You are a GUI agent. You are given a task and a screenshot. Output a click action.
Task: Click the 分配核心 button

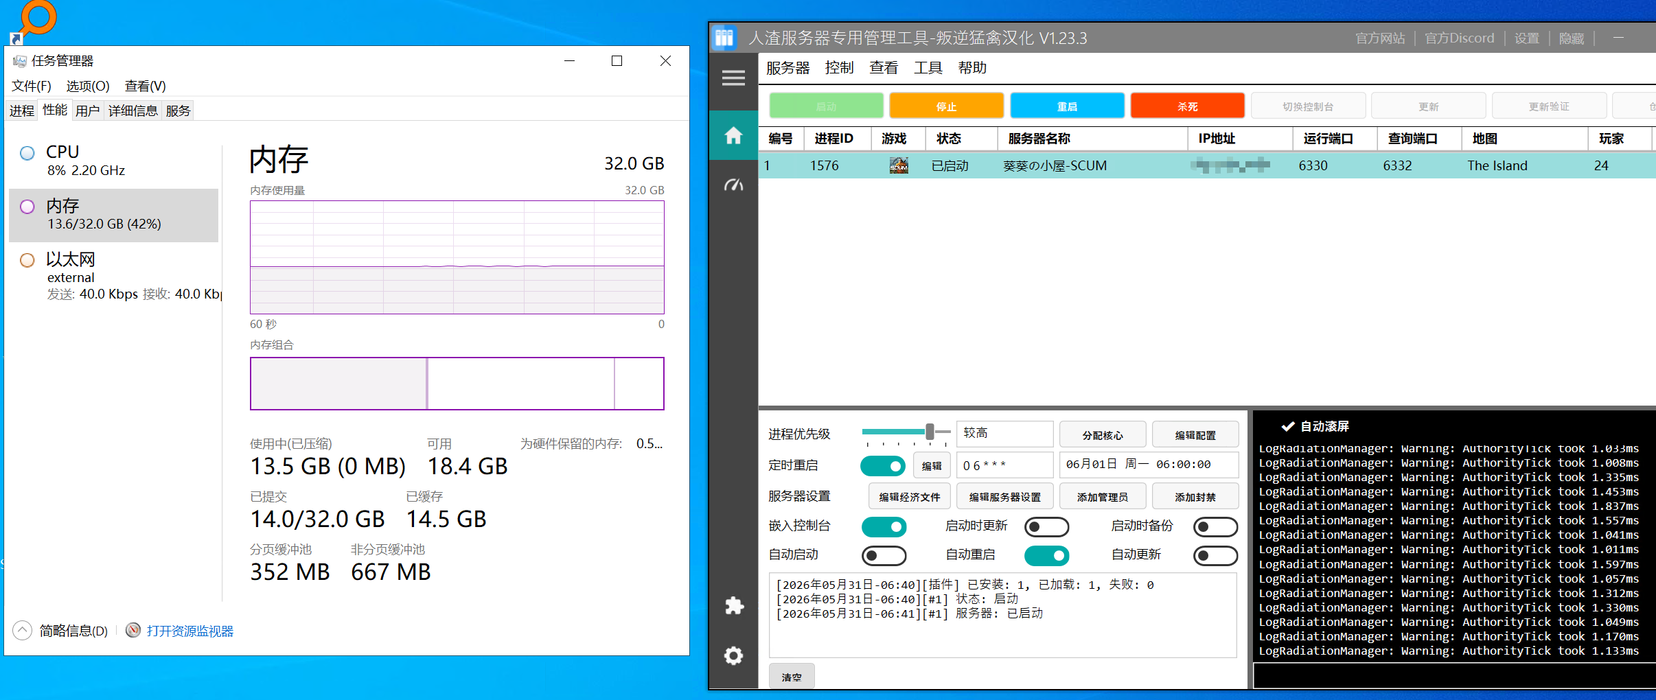[1103, 434]
